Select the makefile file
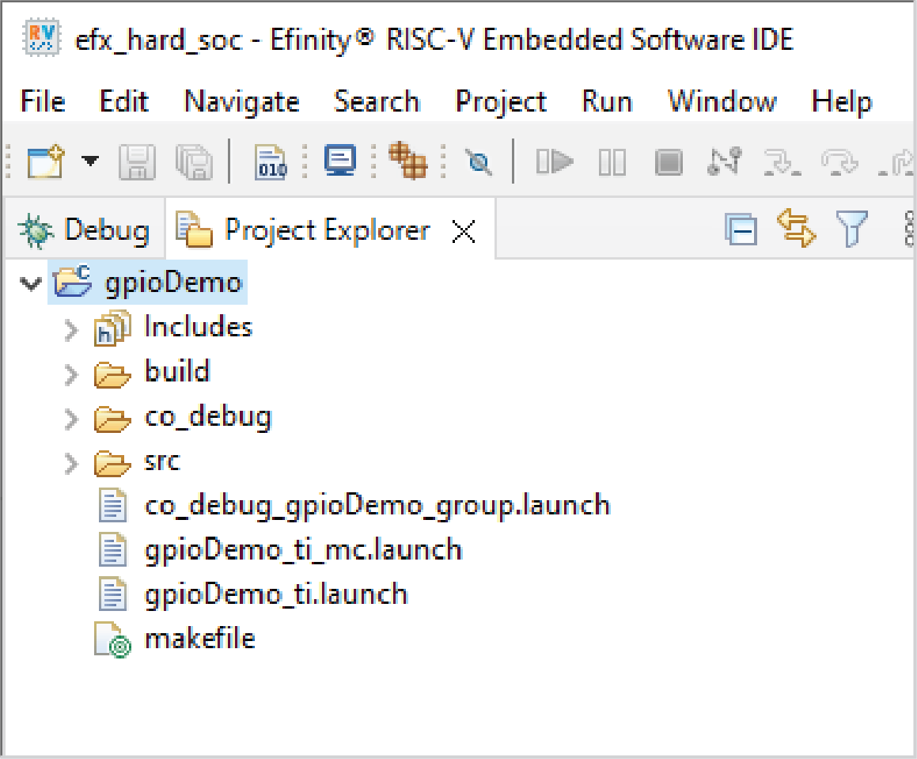Screen dimensions: 917x759 tap(199, 639)
